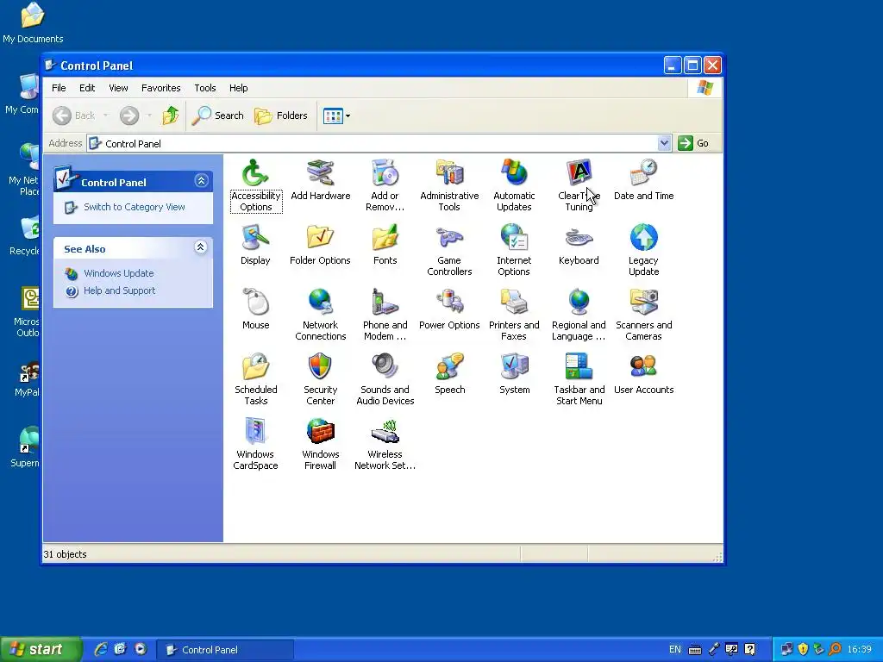Image resolution: width=883 pixels, height=662 pixels.
Task: Open Help and Support link
Action: coord(119,291)
